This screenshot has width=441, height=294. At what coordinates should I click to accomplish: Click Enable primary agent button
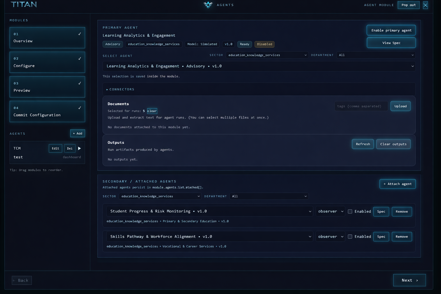391,30
